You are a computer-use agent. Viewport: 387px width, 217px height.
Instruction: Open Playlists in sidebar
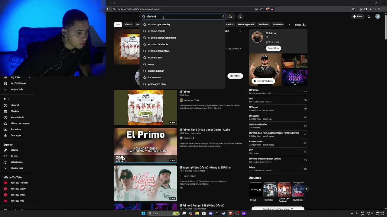click(15, 111)
